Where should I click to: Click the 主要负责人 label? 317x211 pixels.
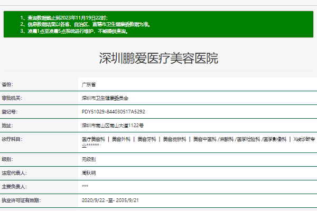coord(14,187)
